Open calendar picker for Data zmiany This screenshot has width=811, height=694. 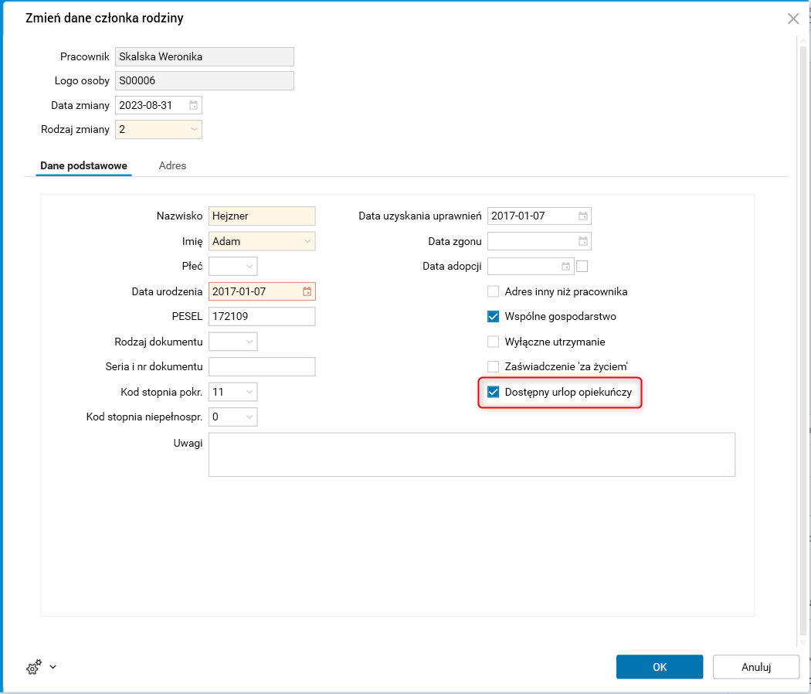point(194,105)
